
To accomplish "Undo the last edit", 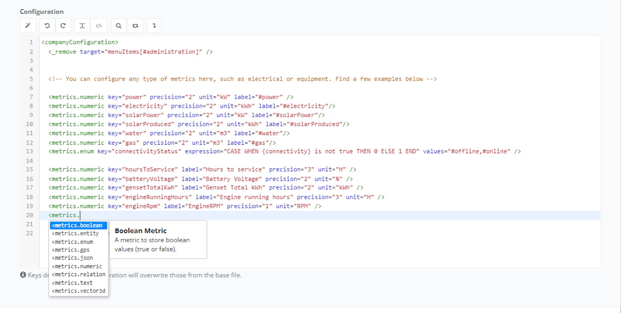I will click(x=47, y=26).
